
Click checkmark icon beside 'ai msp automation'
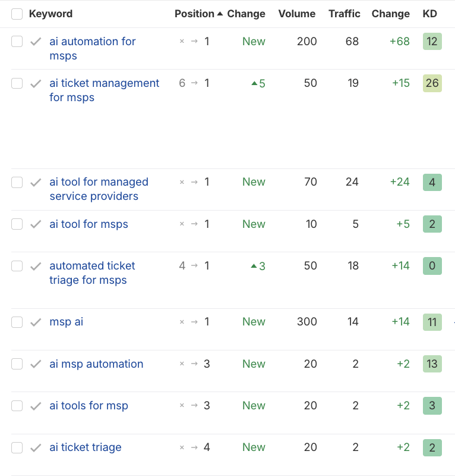36,364
